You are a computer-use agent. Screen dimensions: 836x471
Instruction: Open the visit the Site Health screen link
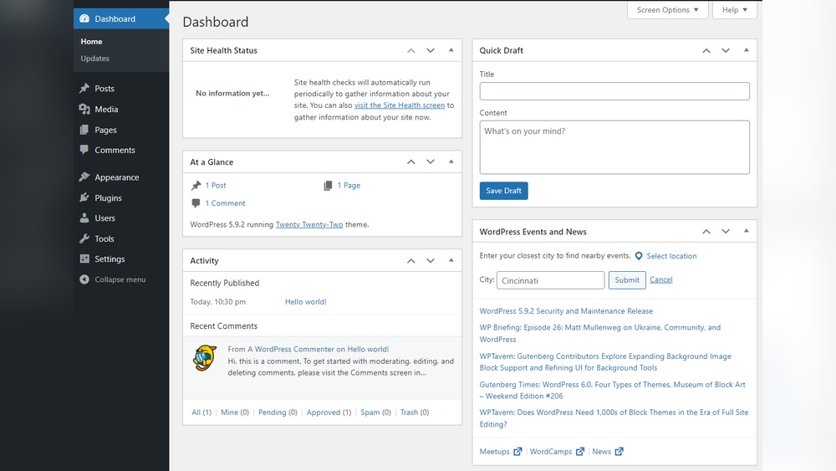(x=400, y=105)
